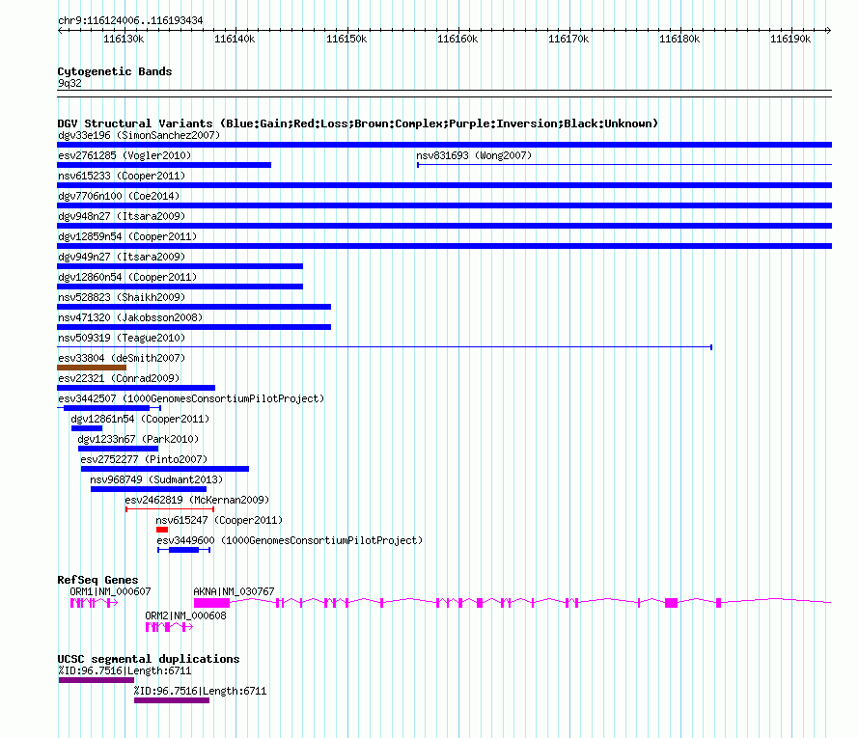
Task: Open the AKNA|NM_030767 gene label
Action: 234,591
